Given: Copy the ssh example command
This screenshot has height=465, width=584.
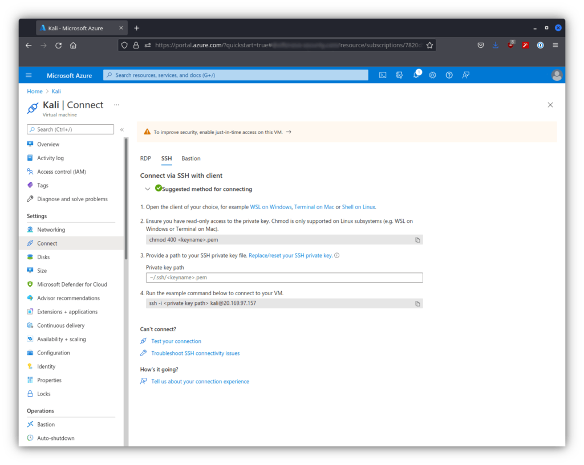Looking at the screenshot, I should (x=417, y=304).
